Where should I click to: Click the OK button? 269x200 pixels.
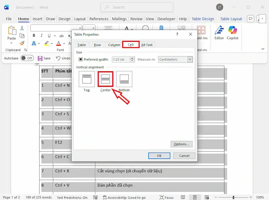[x=159, y=156]
